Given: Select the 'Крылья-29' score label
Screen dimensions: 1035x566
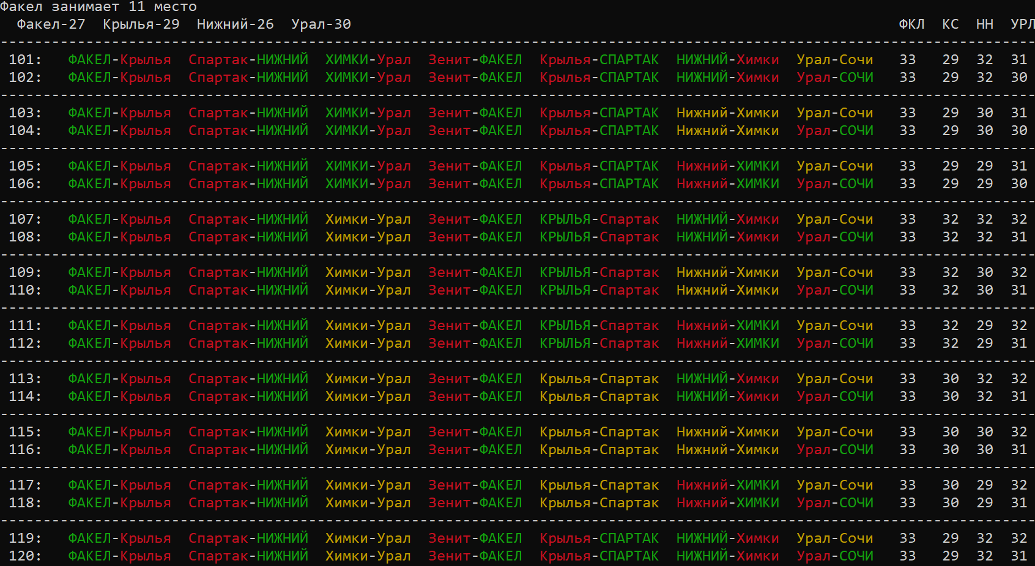Looking at the screenshot, I should click(x=141, y=24).
